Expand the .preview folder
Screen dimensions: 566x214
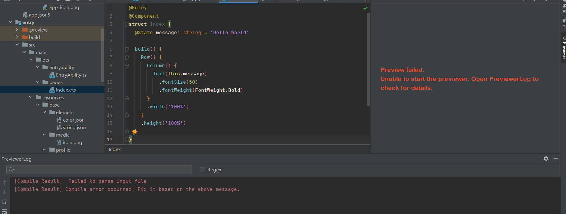[x=17, y=30]
